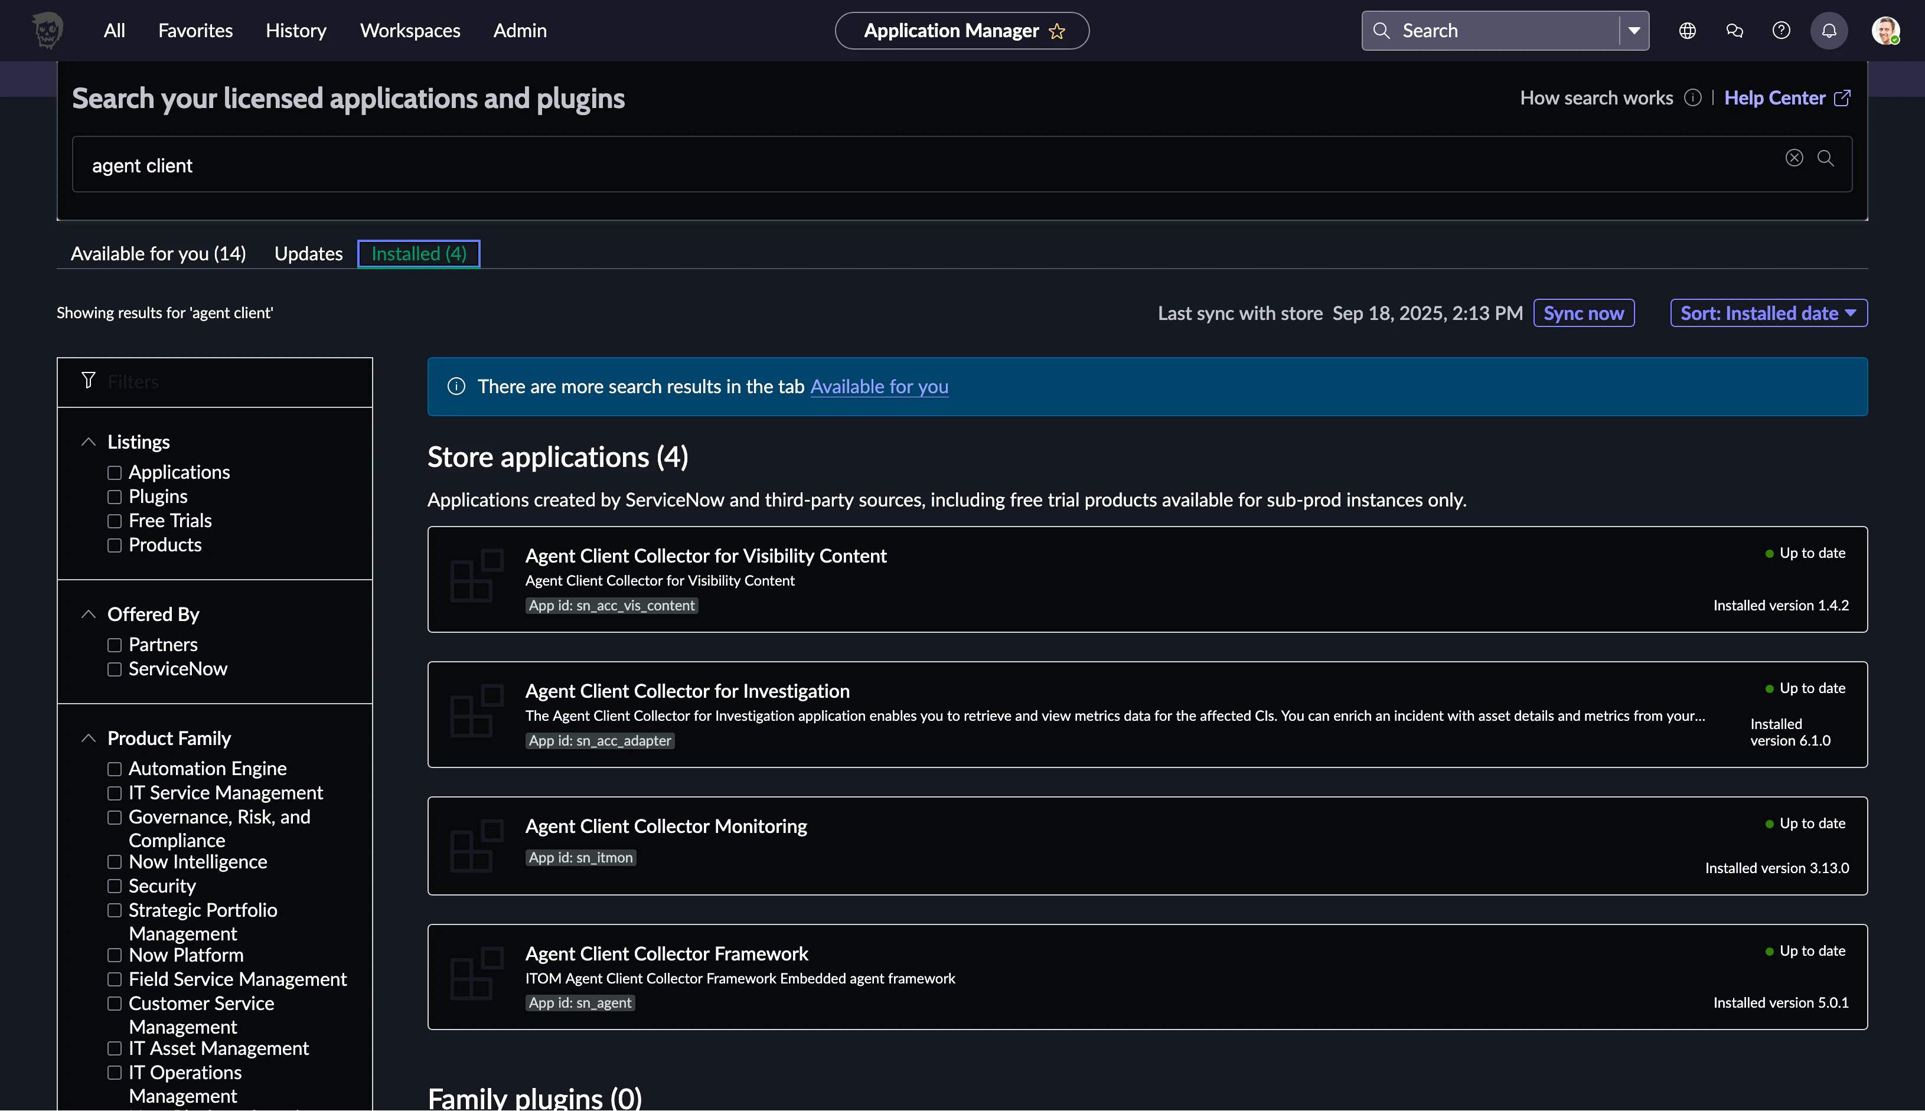
Task: Open the user profile avatar
Action: [x=1885, y=31]
